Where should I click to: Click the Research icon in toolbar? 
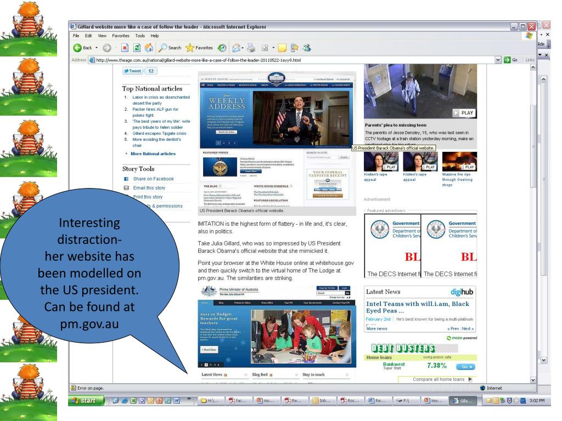tap(295, 48)
